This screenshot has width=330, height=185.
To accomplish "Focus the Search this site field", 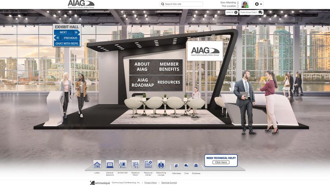I will 181,4.
